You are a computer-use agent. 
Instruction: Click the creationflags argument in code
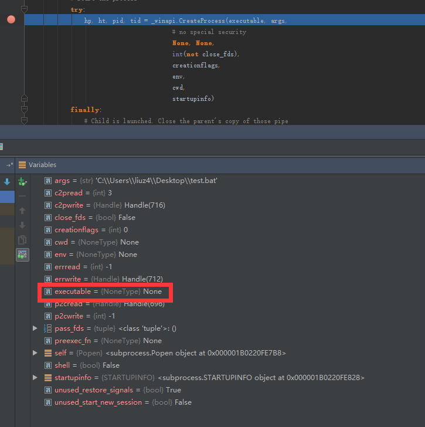[x=196, y=65]
